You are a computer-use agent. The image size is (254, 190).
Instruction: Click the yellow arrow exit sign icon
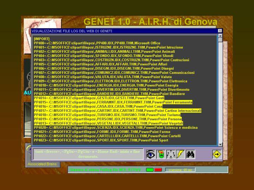coord(217,154)
